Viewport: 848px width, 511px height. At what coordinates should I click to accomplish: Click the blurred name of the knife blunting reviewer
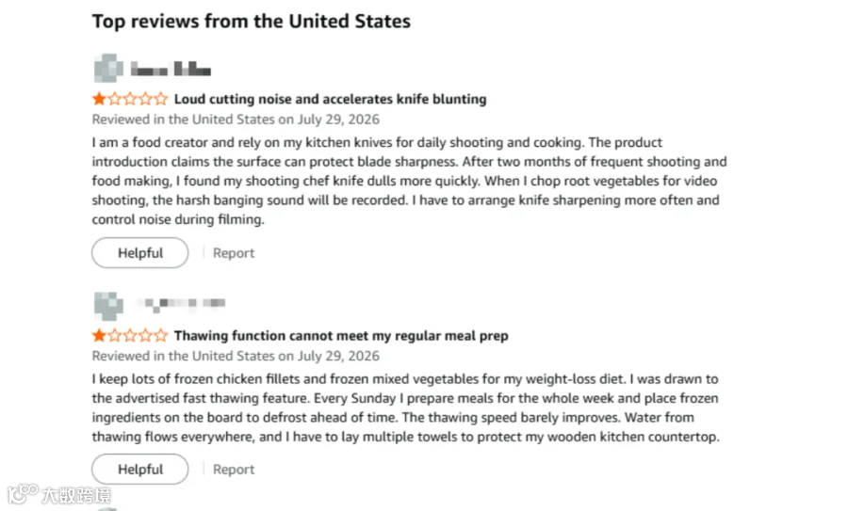coord(171,69)
